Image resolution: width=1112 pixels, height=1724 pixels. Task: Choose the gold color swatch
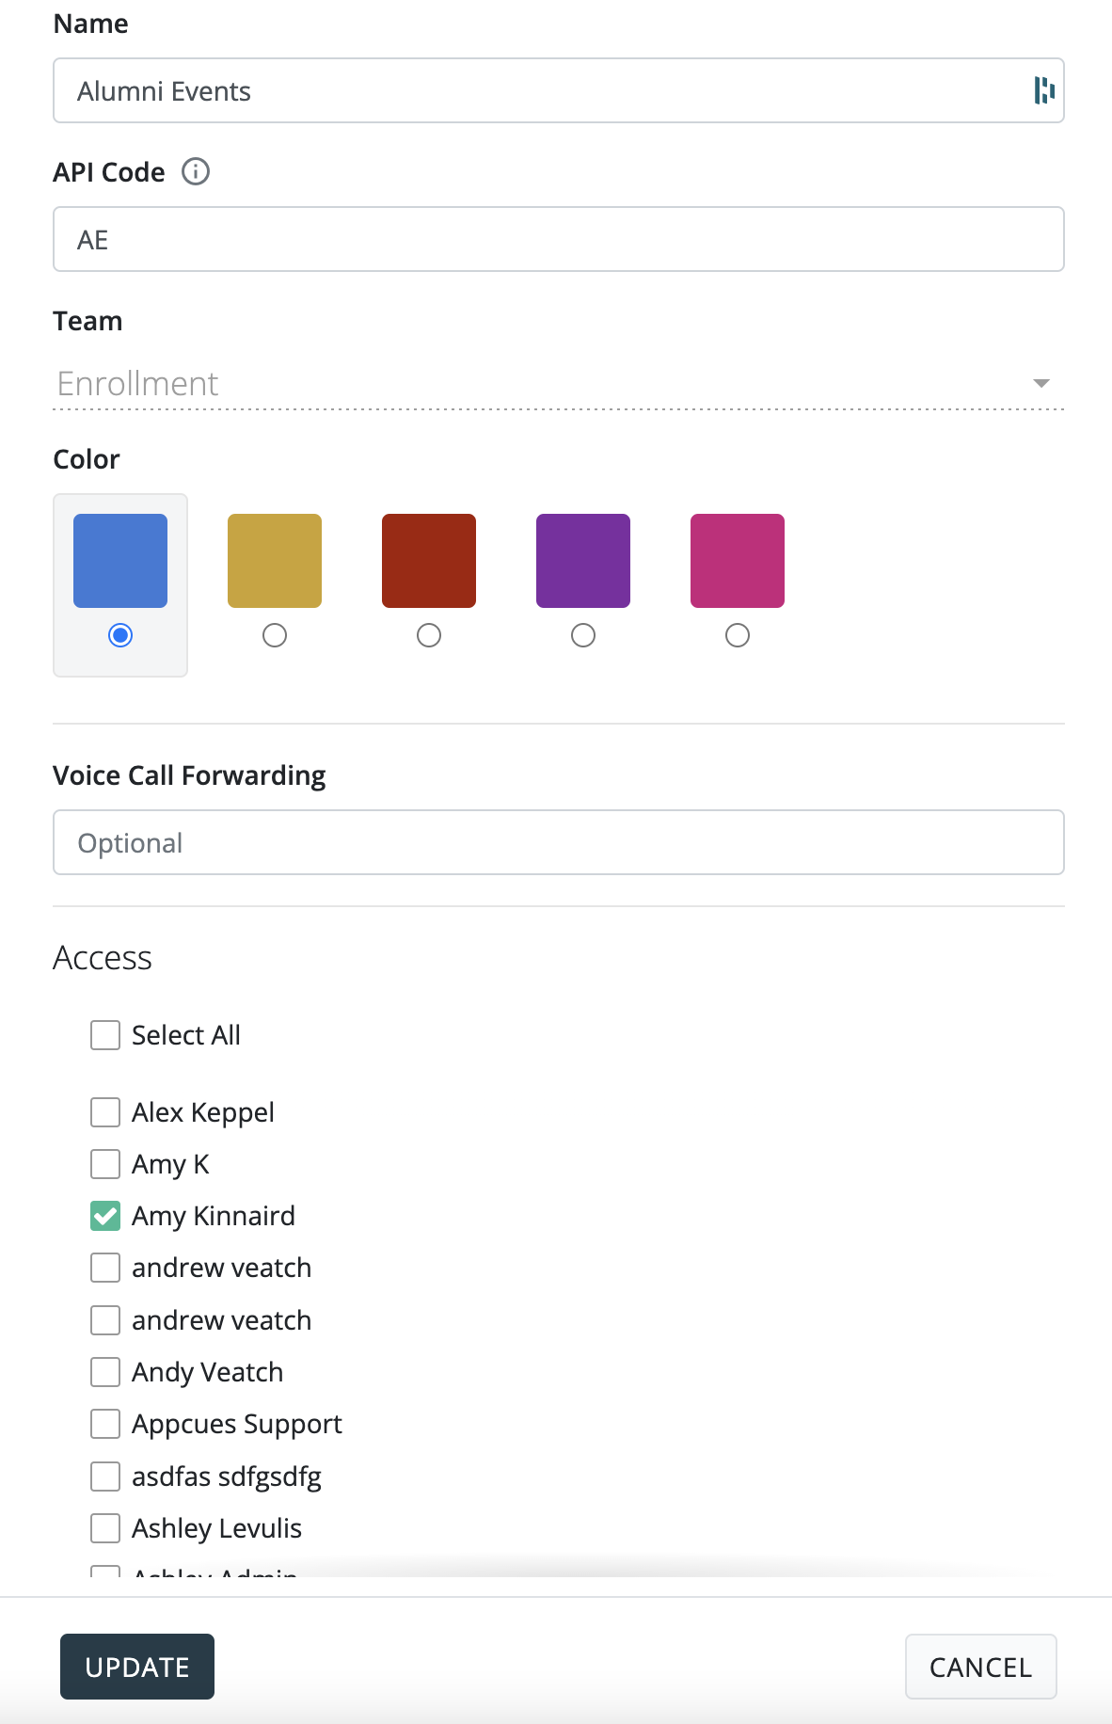point(275,561)
